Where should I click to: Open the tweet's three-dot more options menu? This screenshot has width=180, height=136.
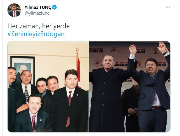[168, 7]
